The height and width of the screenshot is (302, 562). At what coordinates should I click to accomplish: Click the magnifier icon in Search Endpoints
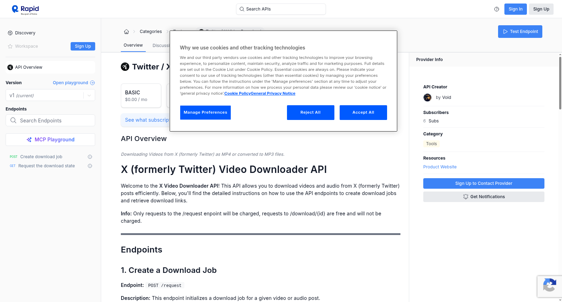[13, 120]
